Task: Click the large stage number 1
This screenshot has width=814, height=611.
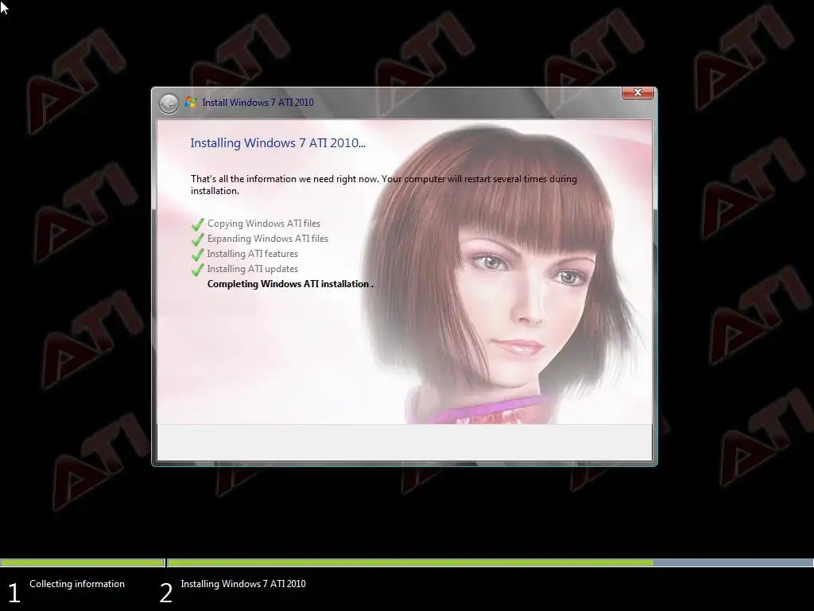Action: (14, 593)
